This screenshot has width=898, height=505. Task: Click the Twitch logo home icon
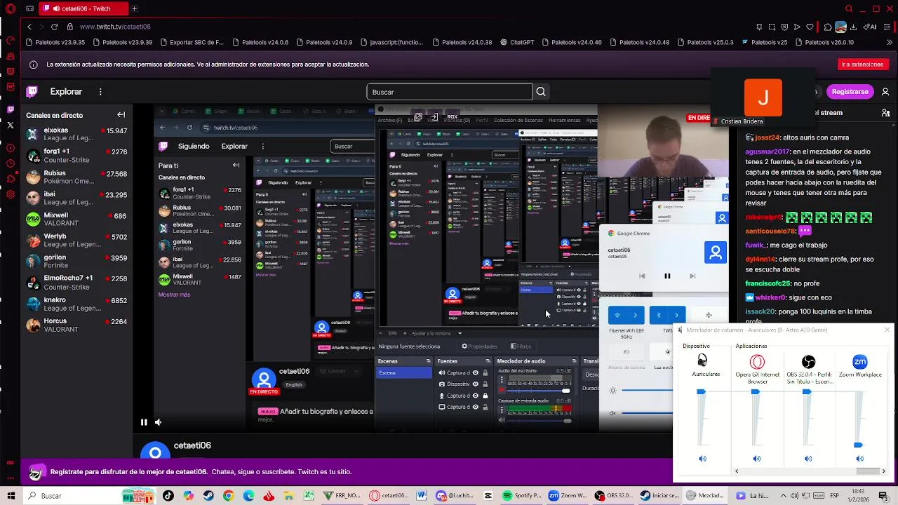[32, 91]
